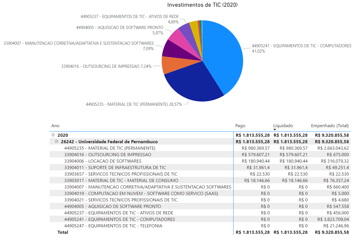Click the Ano column header
This screenshot has width=354, height=238.
(x=56, y=126)
